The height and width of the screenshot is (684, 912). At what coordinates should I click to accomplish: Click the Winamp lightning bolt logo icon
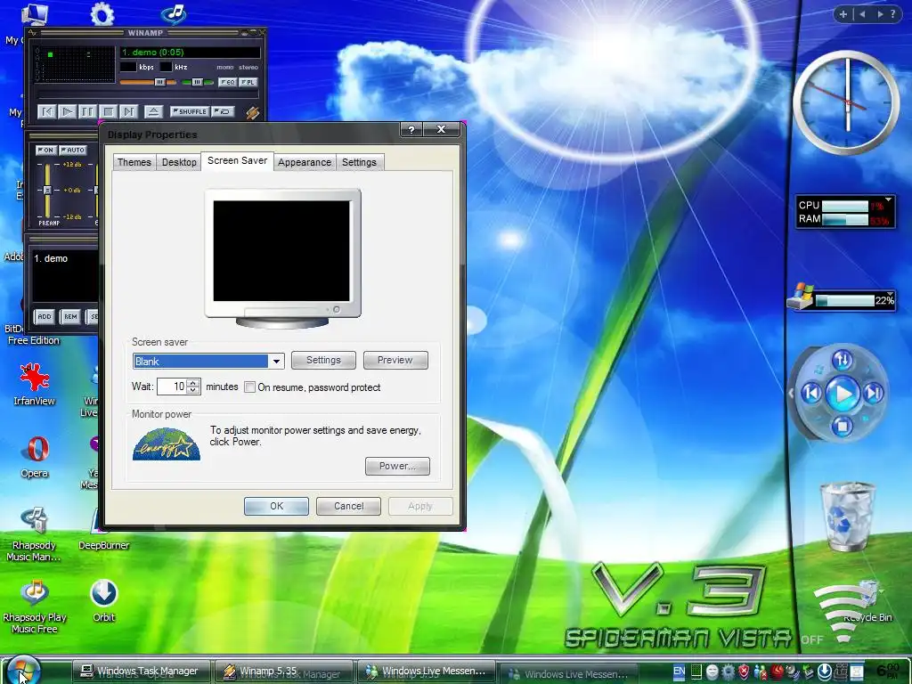pos(252,112)
